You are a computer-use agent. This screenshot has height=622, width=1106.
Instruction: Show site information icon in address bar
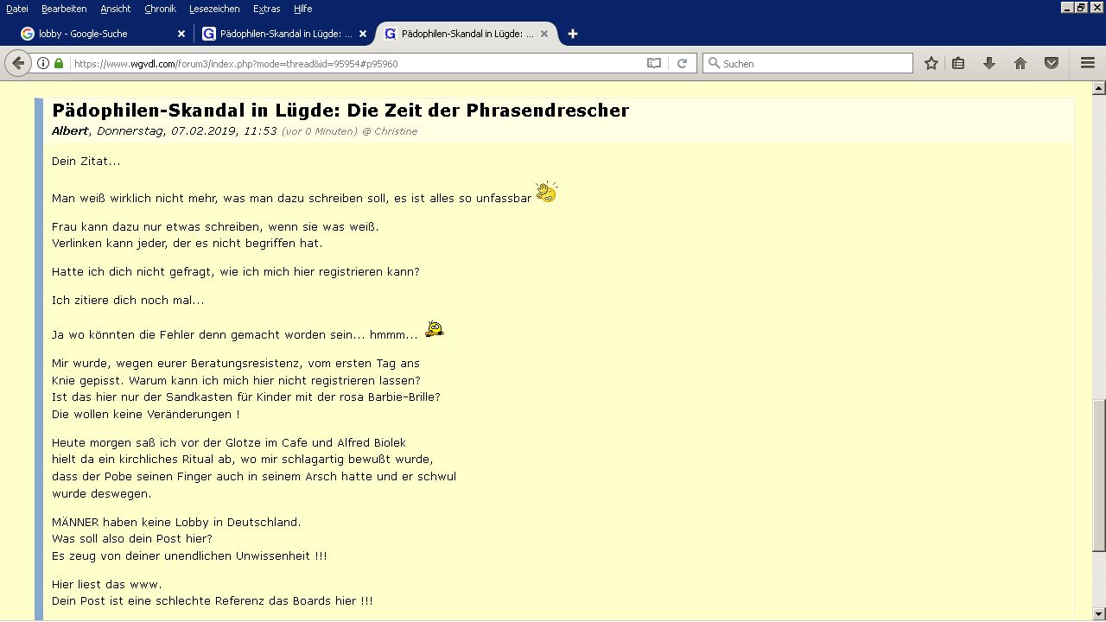[43, 63]
